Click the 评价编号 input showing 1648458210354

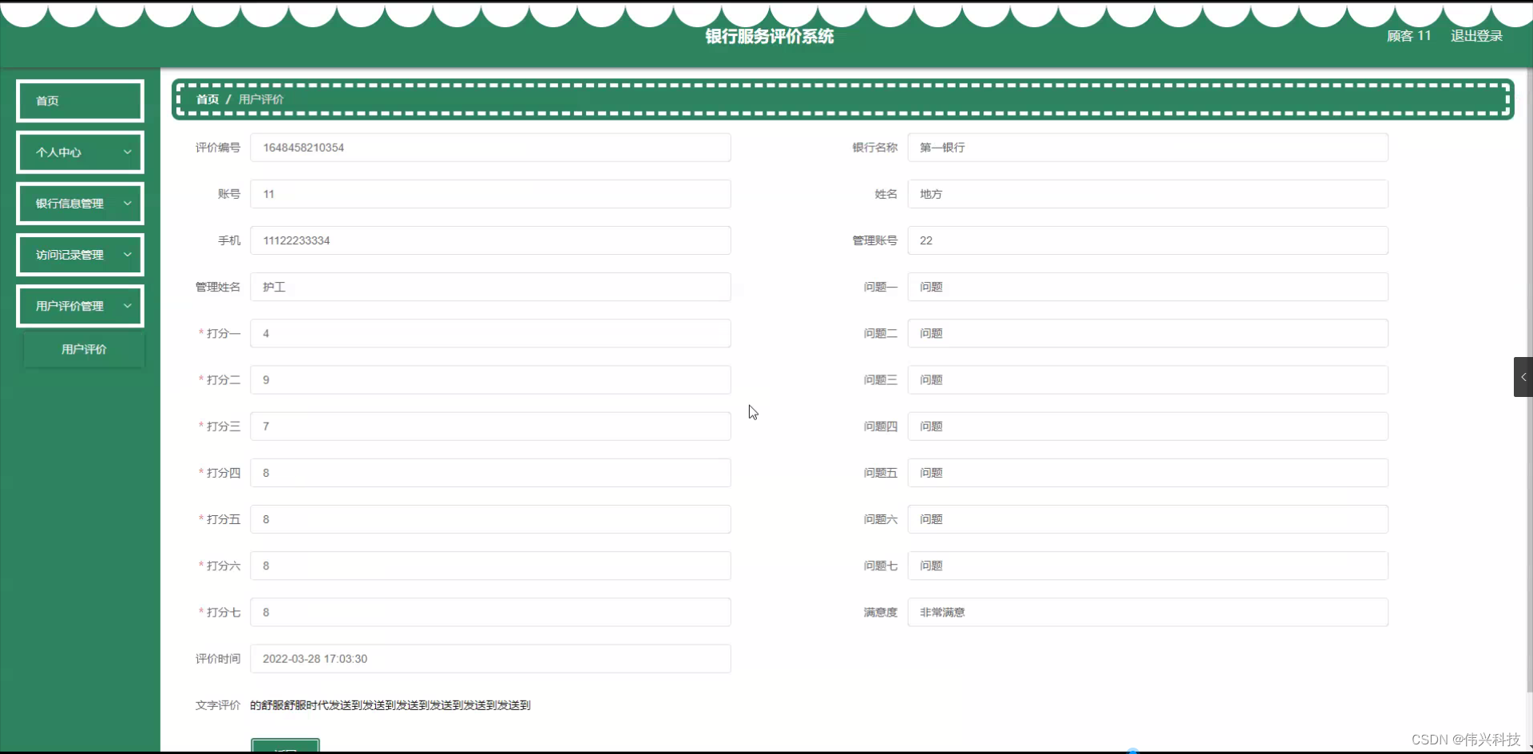click(491, 147)
